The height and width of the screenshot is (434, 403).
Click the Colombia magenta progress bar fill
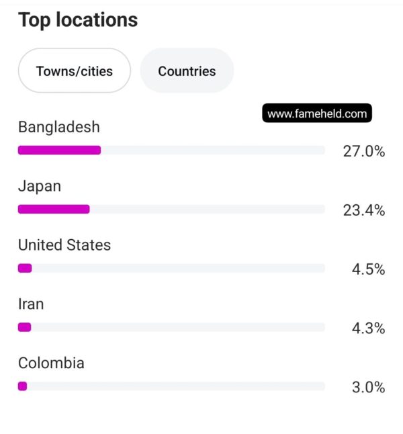click(22, 386)
